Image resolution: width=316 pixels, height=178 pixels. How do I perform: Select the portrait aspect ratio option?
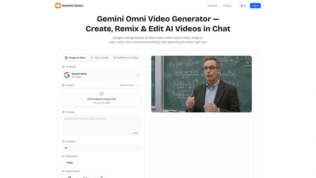pos(101,176)
